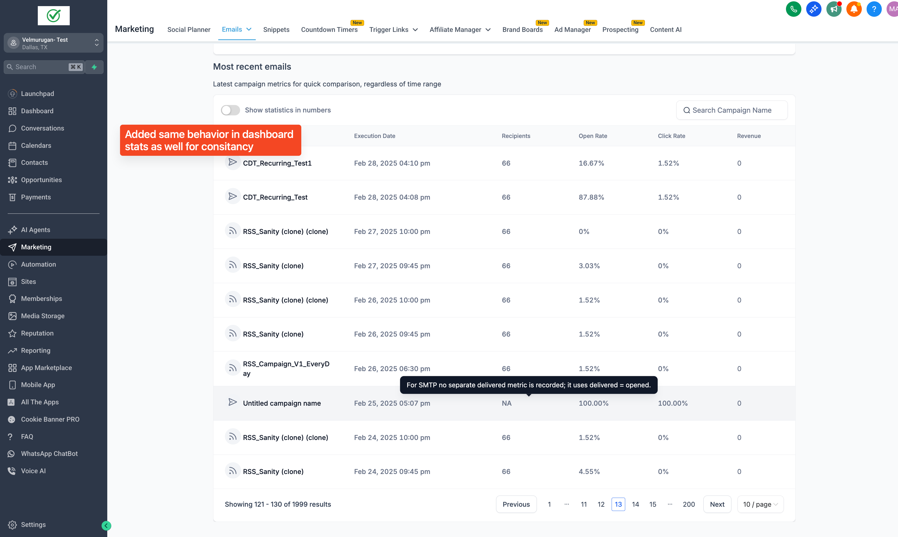Open the blue AI sparkle icon
898x537 pixels.
(813, 9)
